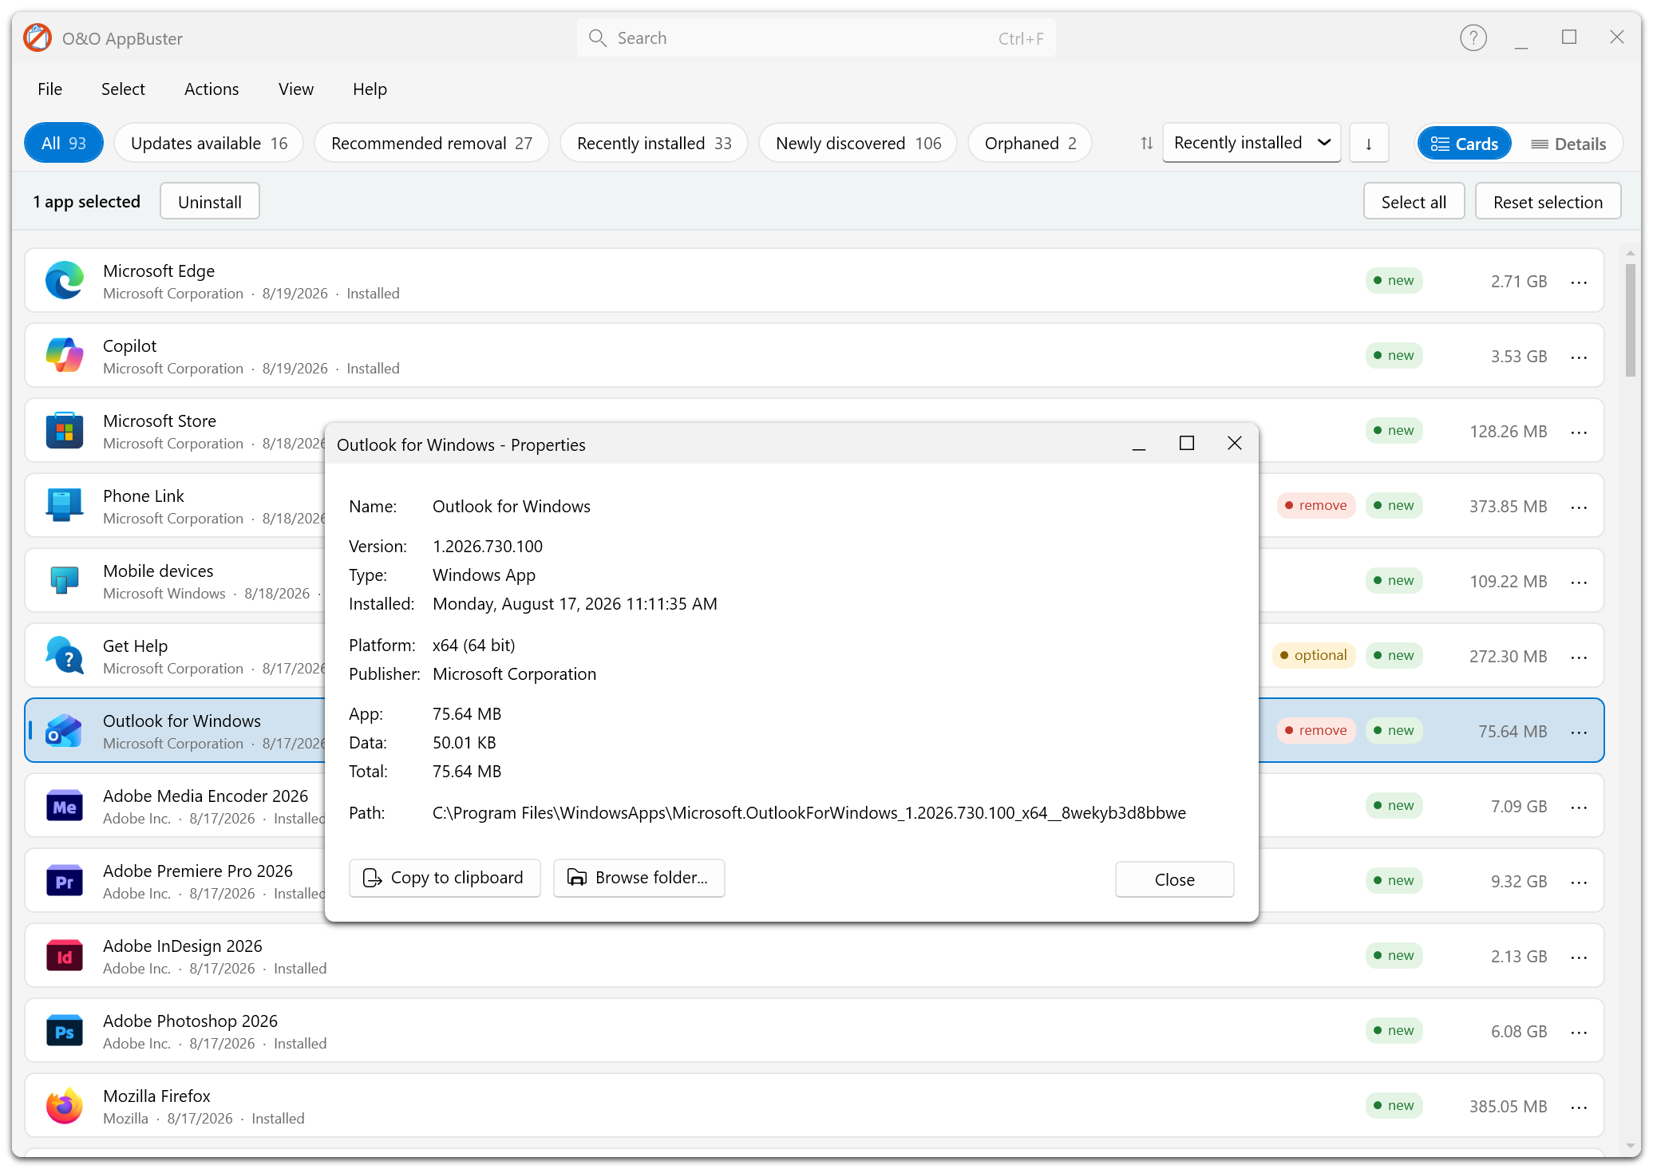Click Select all button
This screenshot has height=1169, width=1653.
(1414, 202)
